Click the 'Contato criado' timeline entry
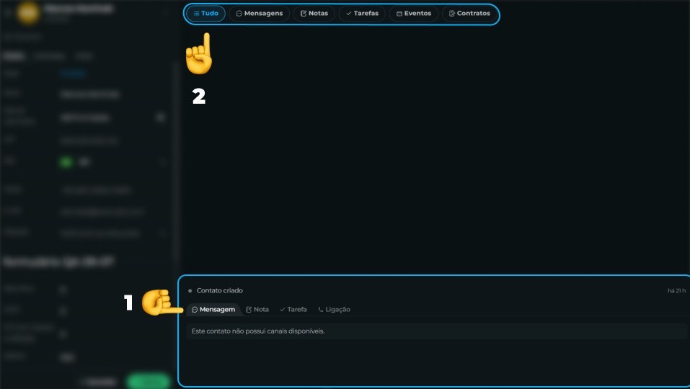The width and height of the screenshot is (690, 389). click(x=220, y=290)
